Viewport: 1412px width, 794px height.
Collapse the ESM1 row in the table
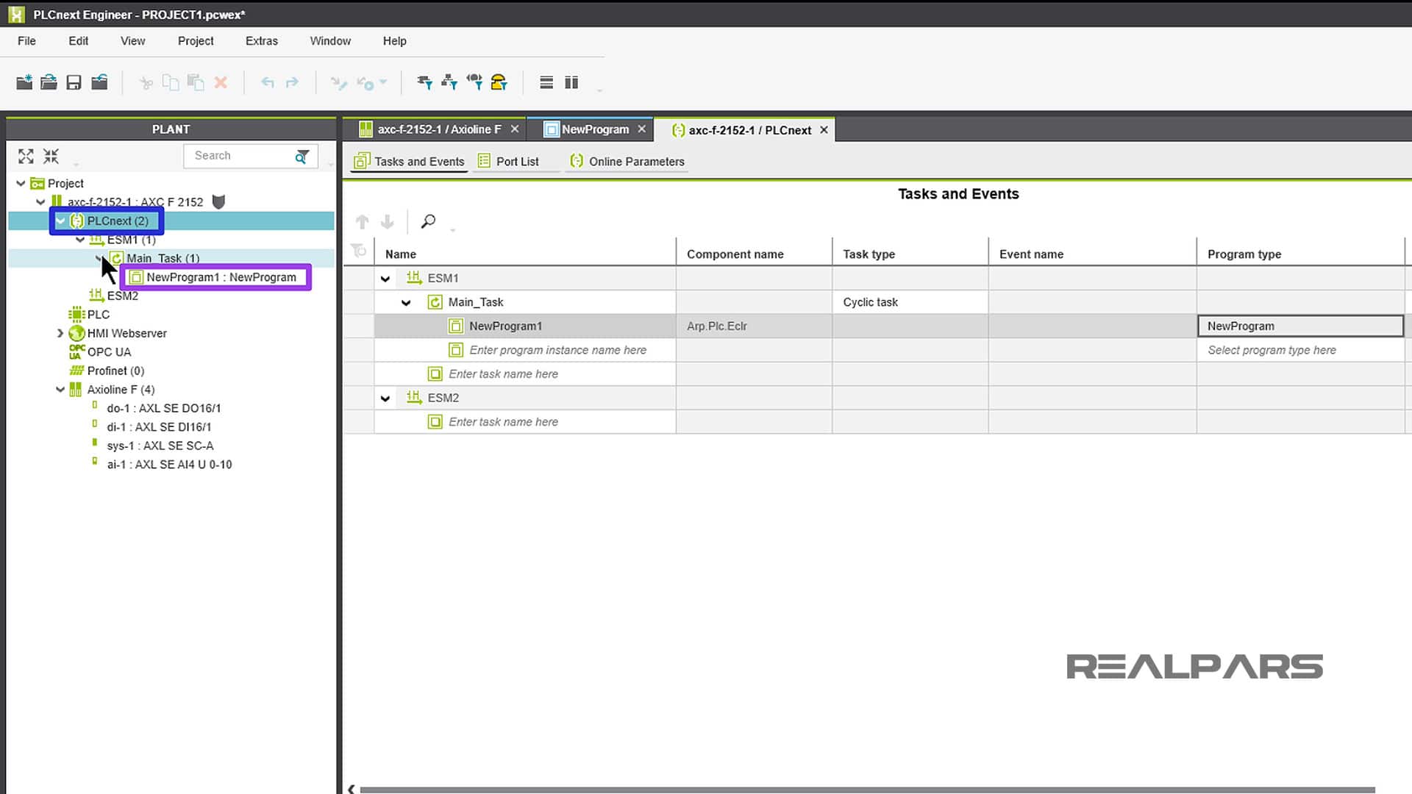[x=385, y=279]
